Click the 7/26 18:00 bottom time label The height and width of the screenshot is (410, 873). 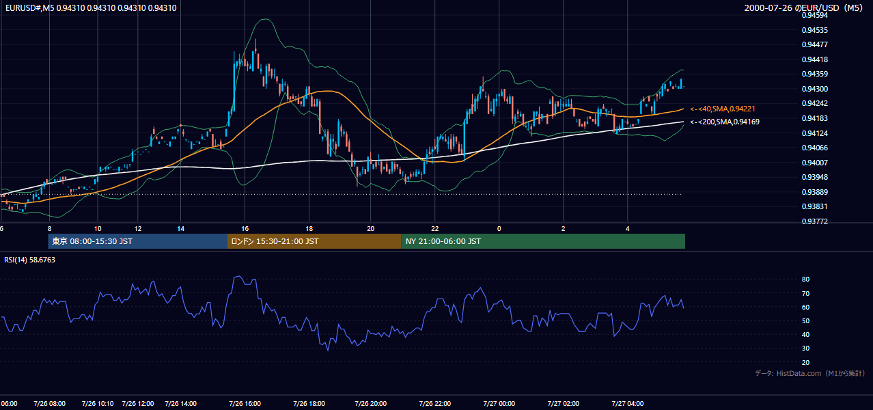click(309, 404)
